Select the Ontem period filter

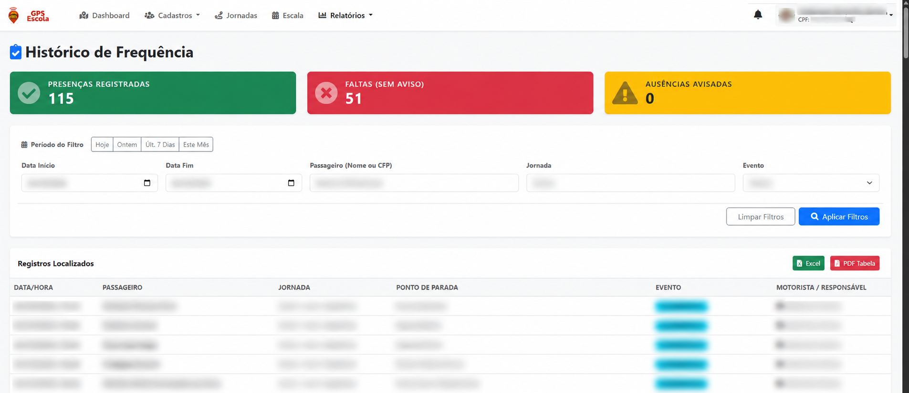(127, 144)
